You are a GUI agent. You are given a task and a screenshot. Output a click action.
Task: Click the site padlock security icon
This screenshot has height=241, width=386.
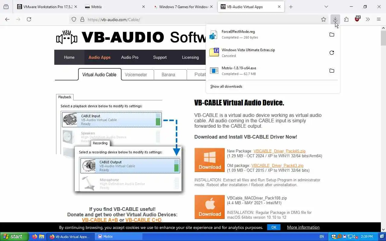click(x=82, y=20)
